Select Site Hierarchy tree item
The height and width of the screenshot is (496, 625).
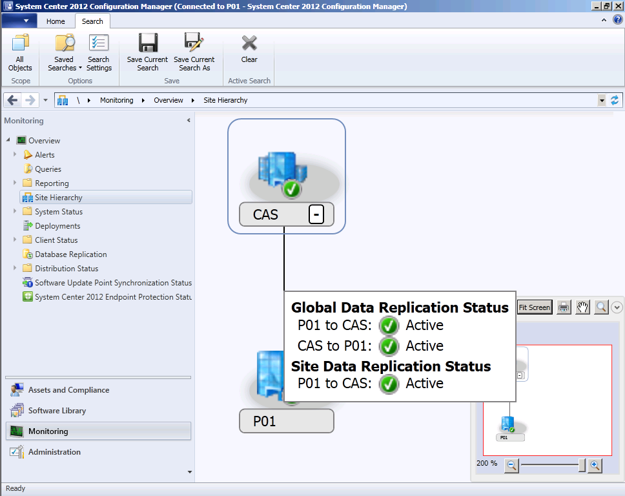(106, 198)
